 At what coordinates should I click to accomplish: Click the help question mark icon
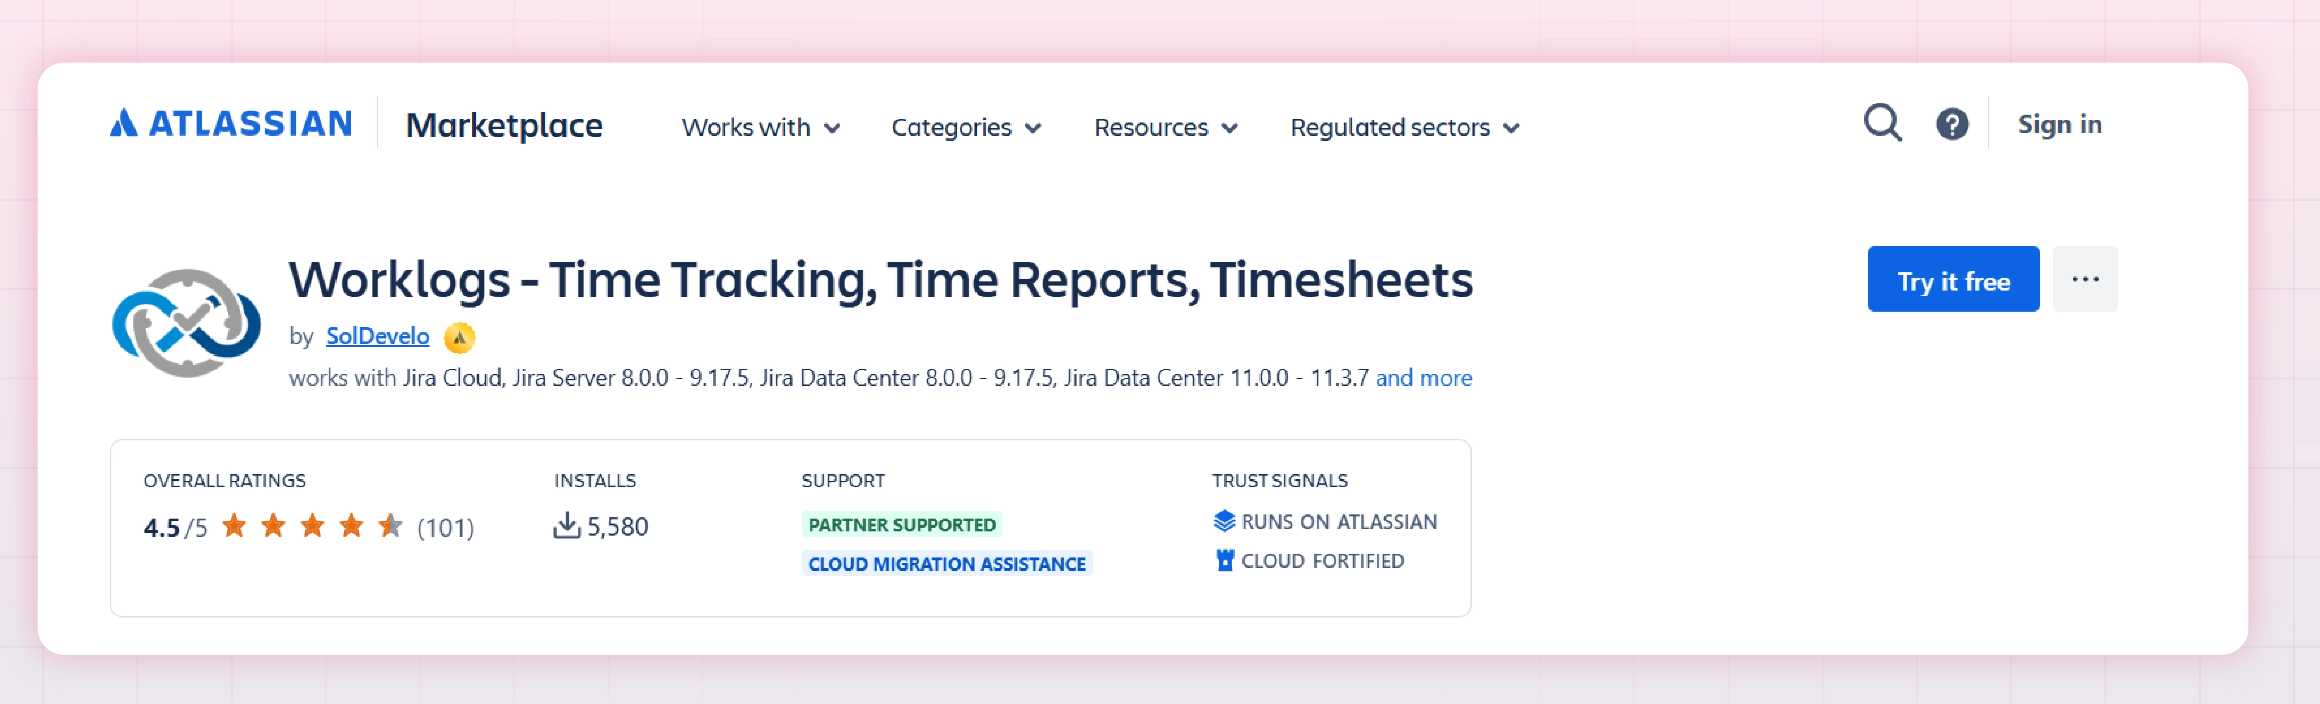click(x=1952, y=124)
